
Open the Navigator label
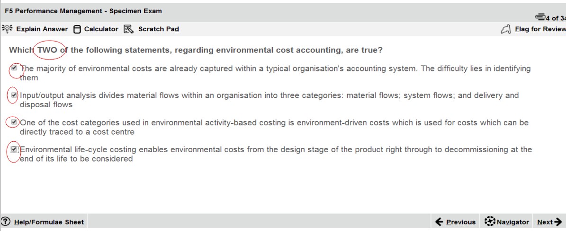(513, 222)
